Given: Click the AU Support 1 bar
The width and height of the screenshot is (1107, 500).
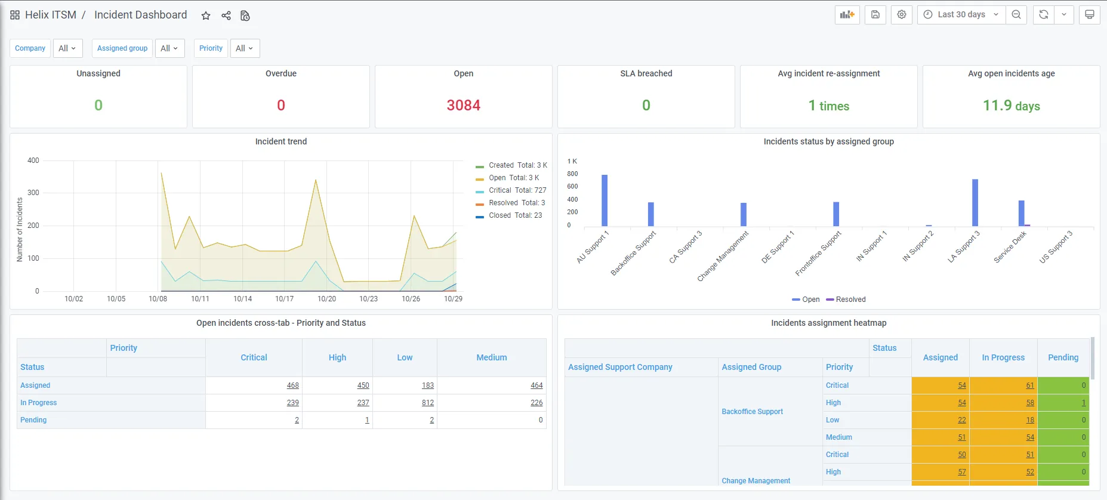Looking at the screenshot, I should click(605, 200).
